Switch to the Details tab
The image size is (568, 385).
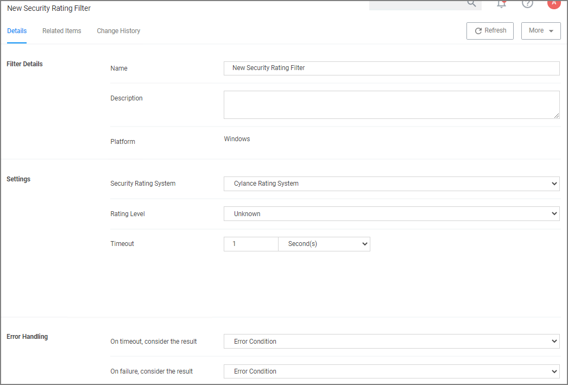[17, 31]
